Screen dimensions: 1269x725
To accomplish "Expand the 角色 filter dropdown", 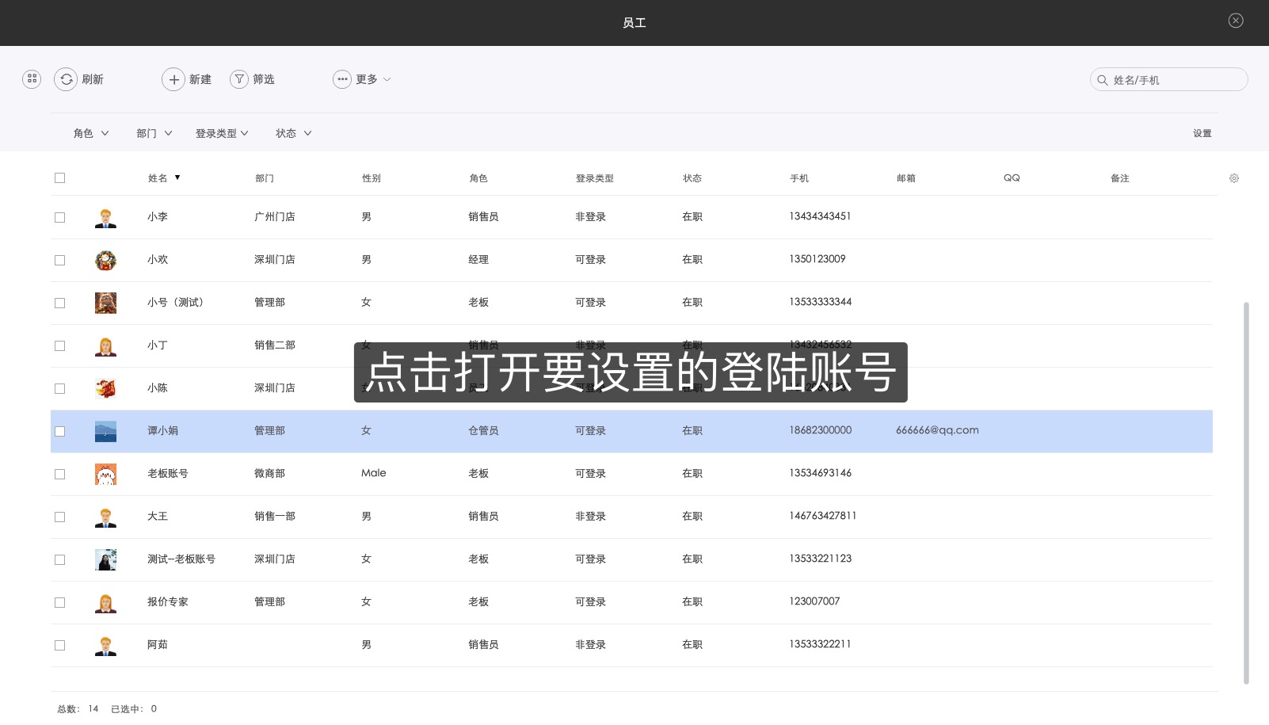I will [x=91, y=133].
